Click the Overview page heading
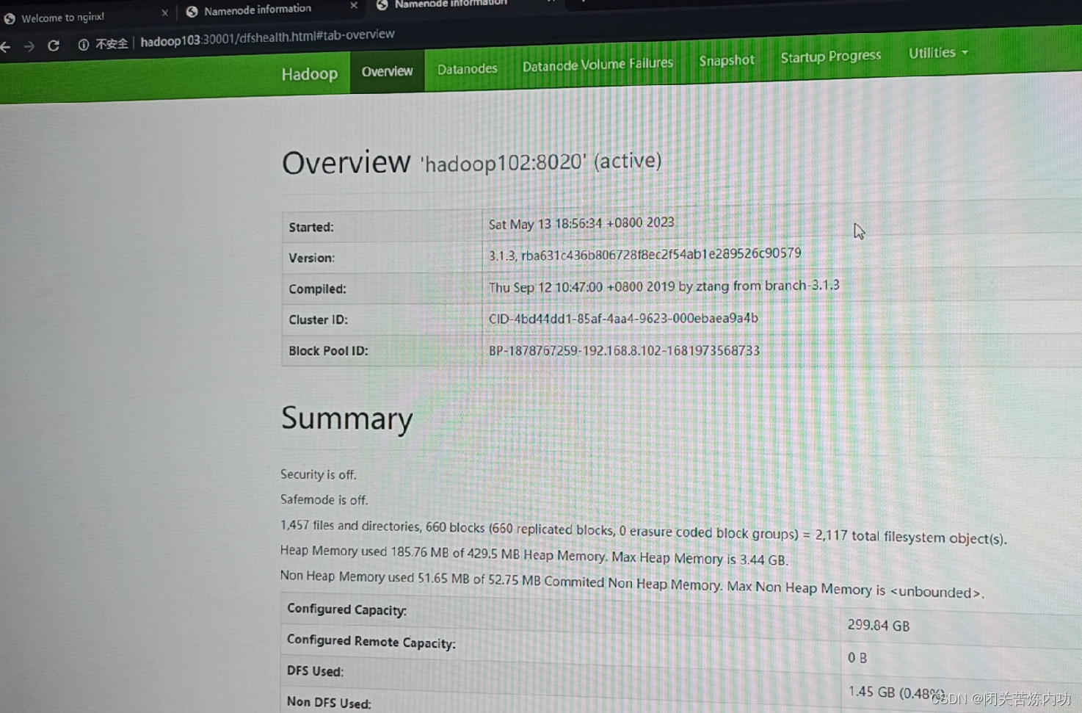 (x=346, y=162)
